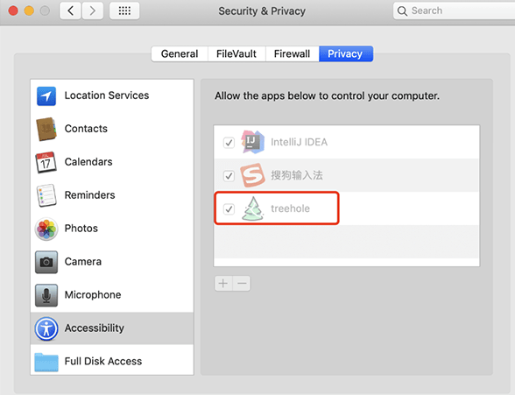Select the Calendars icon in the sidebar
The height and width of the screenshot is (395, 515).
click(x=46, y=162)
